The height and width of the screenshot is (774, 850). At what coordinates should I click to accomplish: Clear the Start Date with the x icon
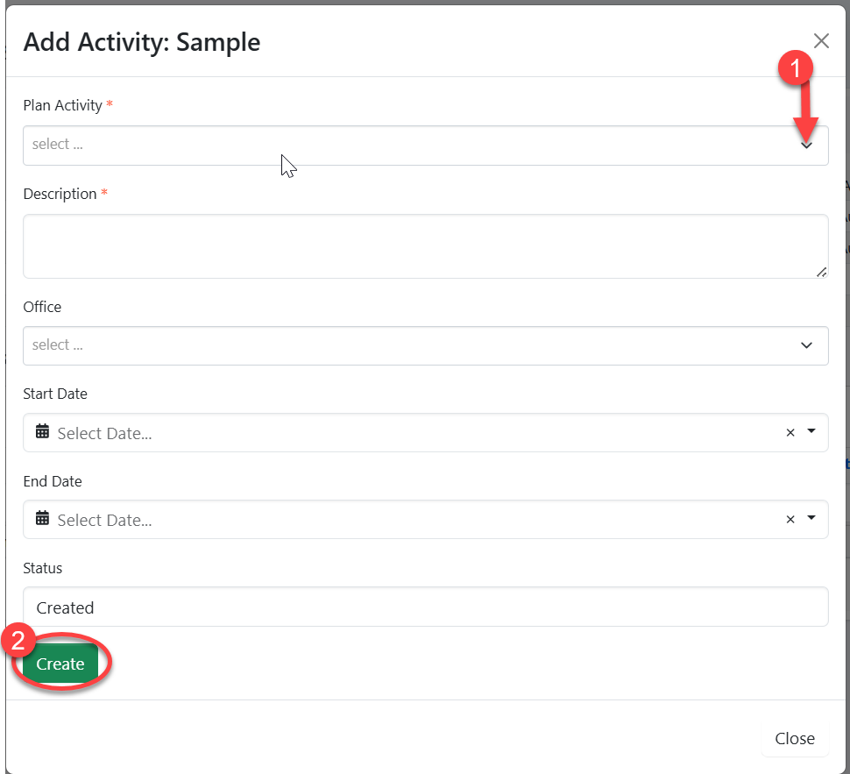[790, 432]
